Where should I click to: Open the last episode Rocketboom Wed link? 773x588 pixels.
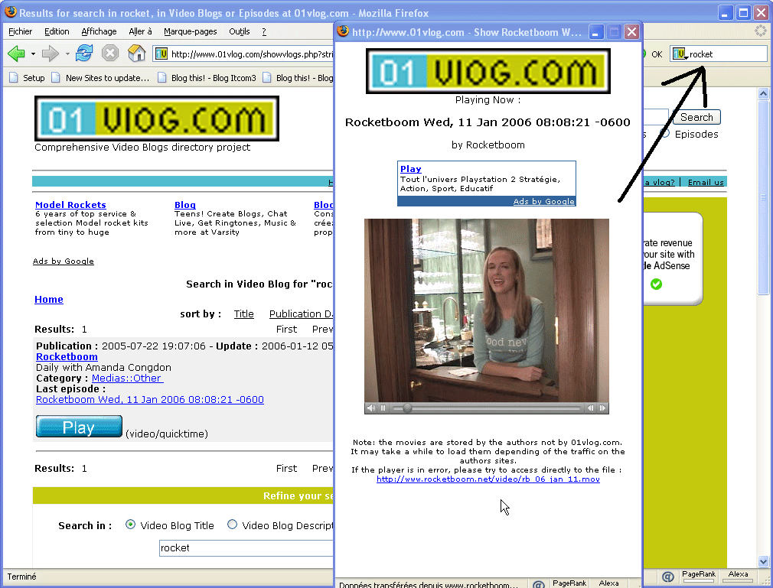(150, 399)
